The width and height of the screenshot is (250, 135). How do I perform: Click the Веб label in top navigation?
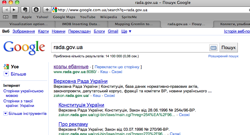pyautogui.click(x=6, y=31)
